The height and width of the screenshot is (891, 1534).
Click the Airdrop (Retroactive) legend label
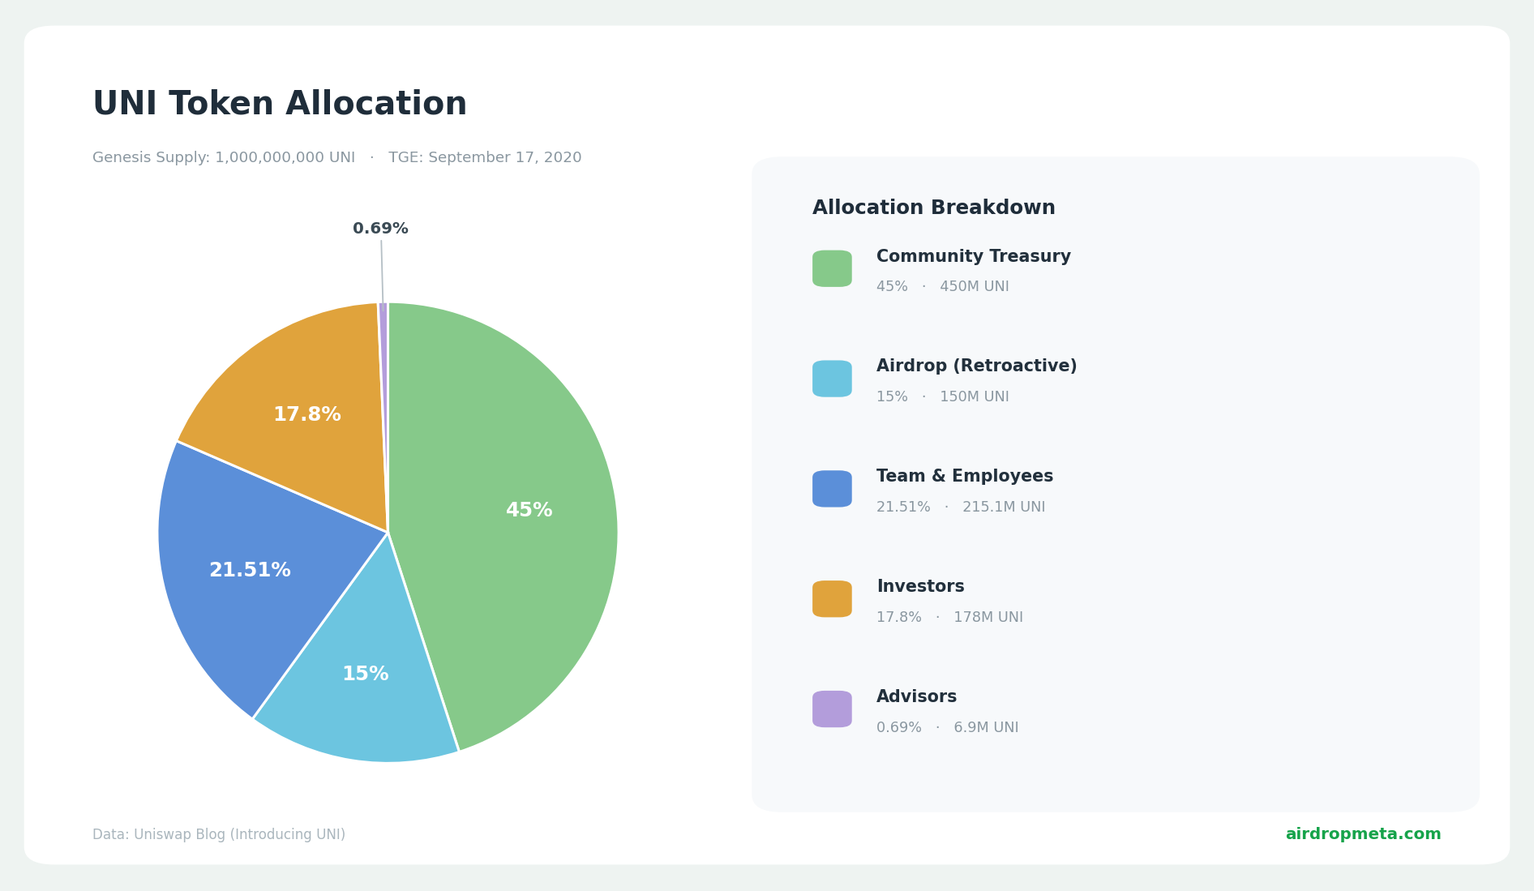pyautogui.click(x=976, y=366)
